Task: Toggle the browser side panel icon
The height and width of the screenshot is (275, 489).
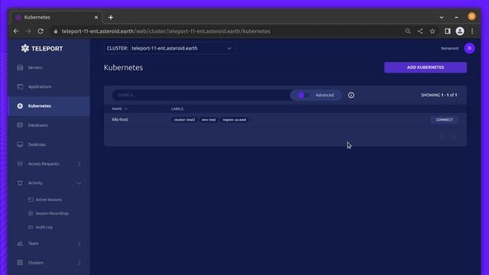Action: 448,31
